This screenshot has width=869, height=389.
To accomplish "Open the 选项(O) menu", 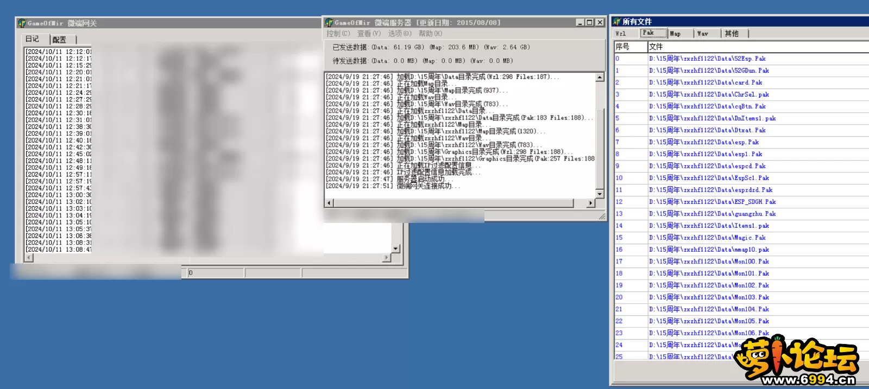I will (400, 34).
